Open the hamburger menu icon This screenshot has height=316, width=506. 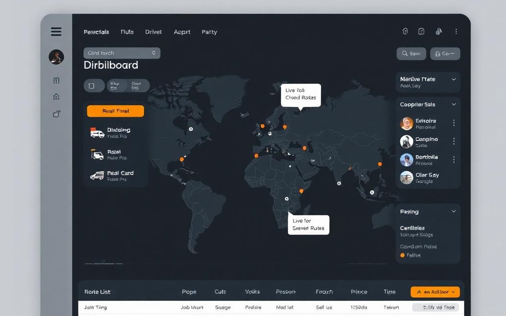(x=56, y=32)
